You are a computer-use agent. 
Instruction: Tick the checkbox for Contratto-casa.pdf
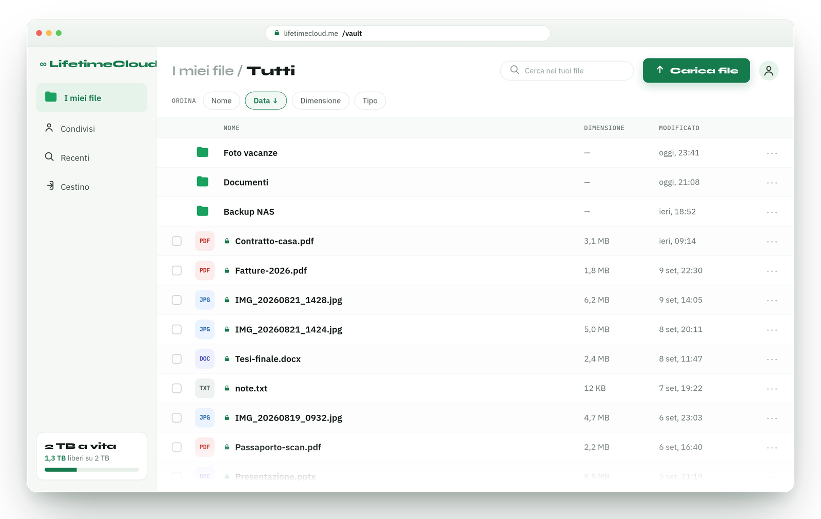point(177,241)
